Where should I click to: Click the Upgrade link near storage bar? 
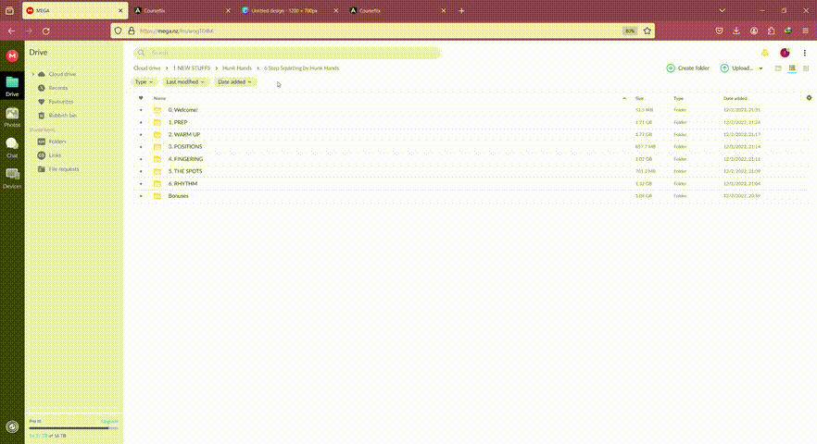pos(109,421)
